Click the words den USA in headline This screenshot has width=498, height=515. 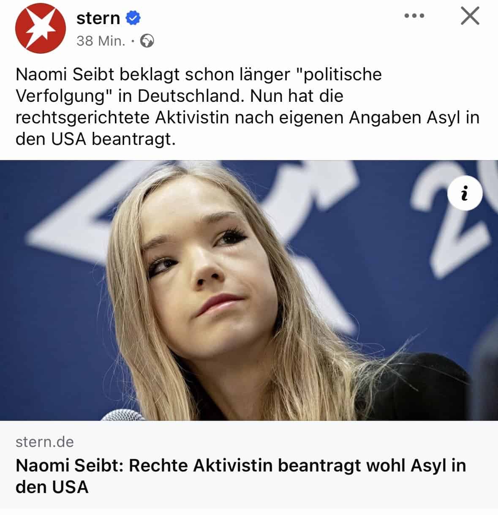point(52,487)
